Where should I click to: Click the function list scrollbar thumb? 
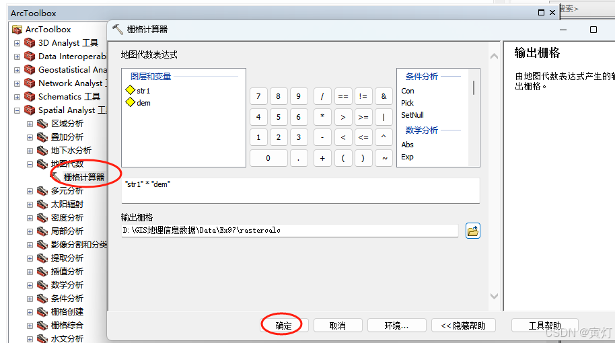[x=474, y=88]
